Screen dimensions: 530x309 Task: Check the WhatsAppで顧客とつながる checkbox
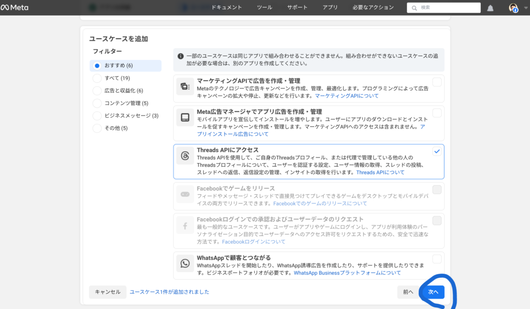click(x=437, y=259)
